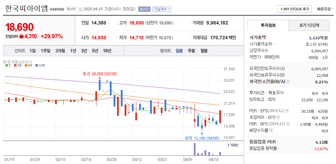Click the 액면가 value 500원
Viewport: 336px width, 164px height.
pyautogui.click(x=313, y=57)
